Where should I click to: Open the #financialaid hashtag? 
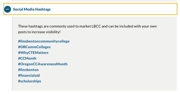coord(29,75)
